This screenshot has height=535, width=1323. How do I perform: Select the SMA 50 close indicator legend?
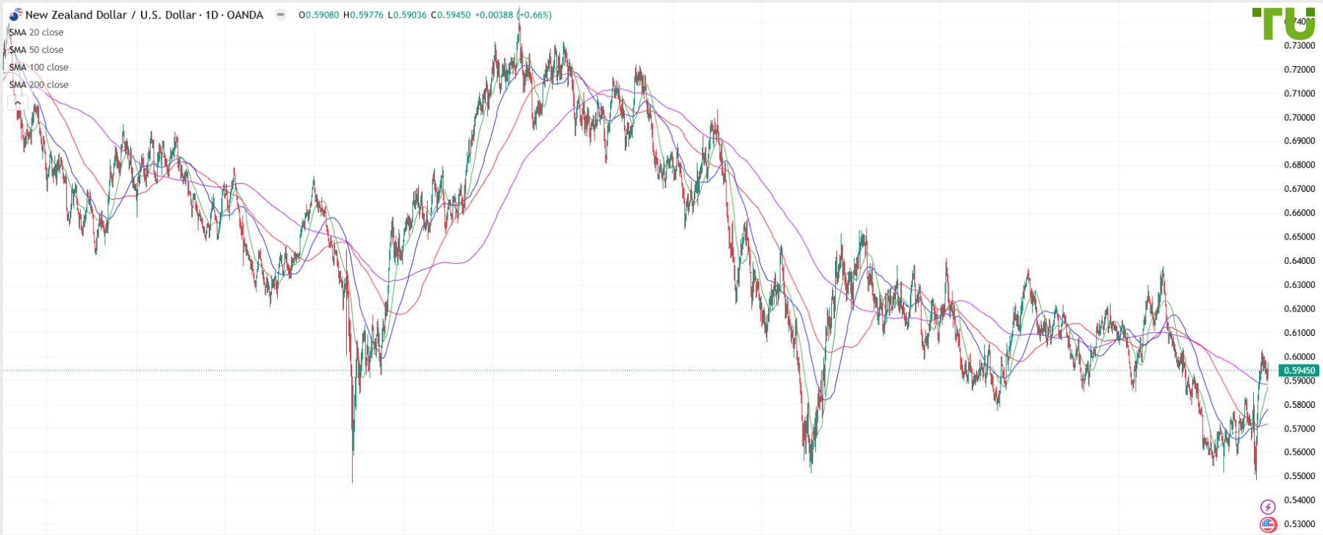(36, 50)
